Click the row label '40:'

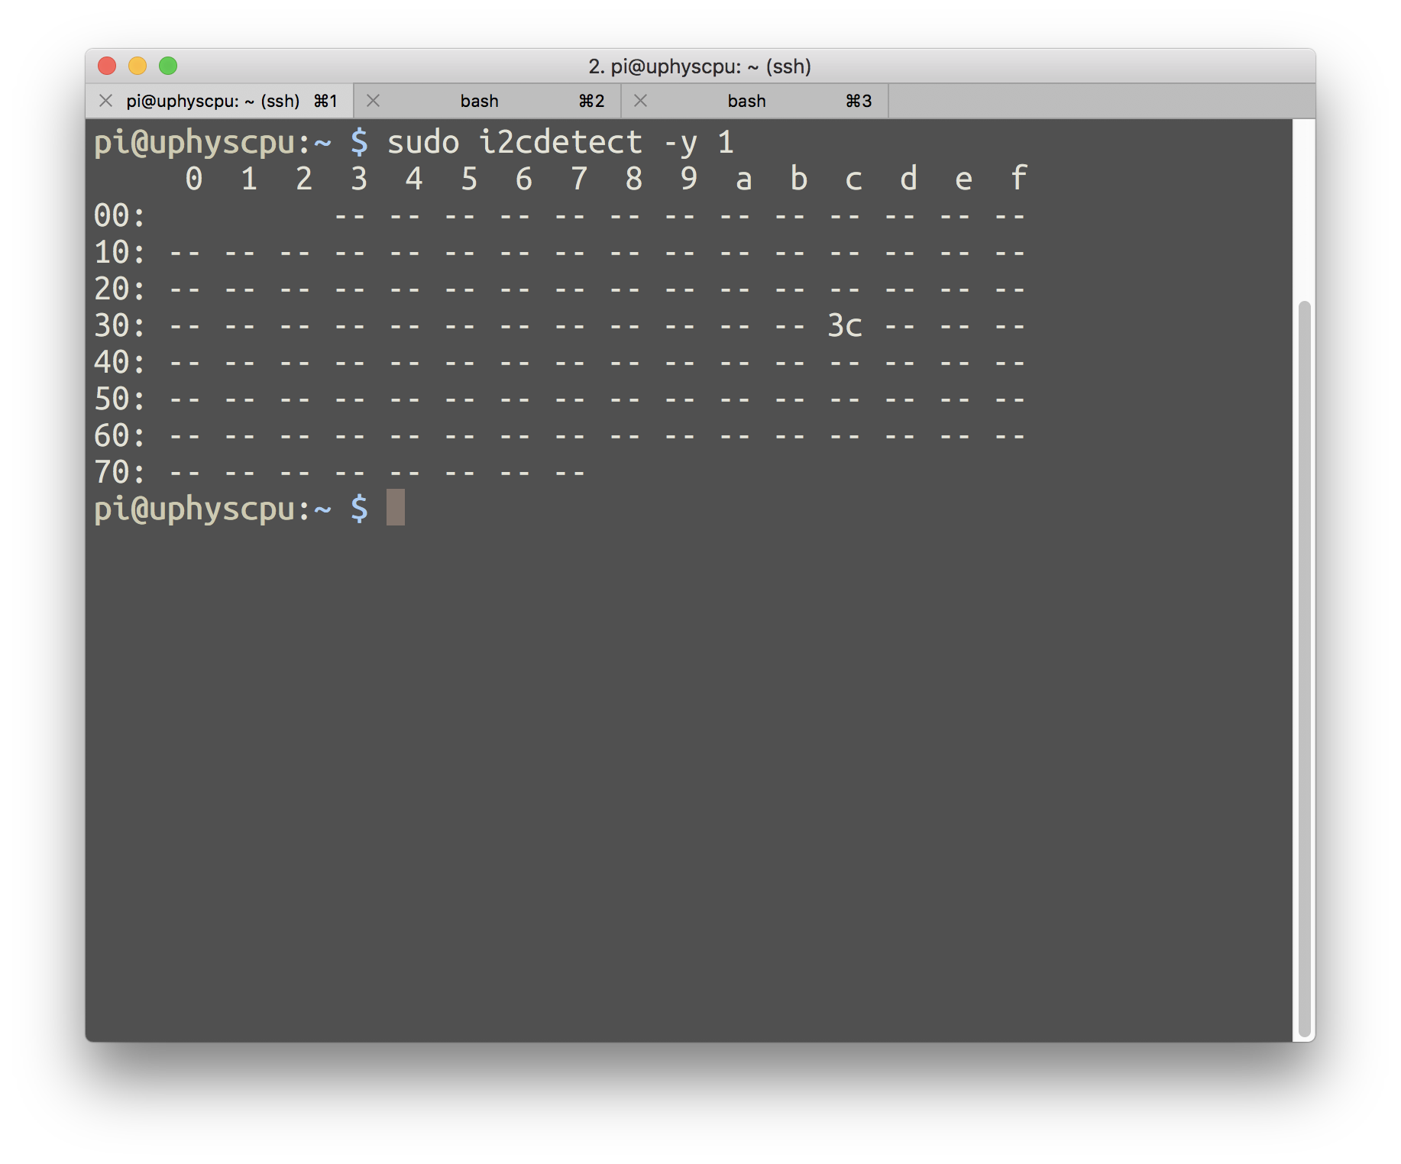(x=120, y=363)
